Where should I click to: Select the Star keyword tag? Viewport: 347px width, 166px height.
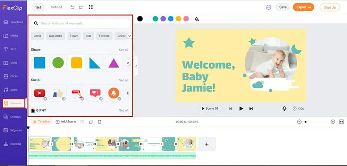pos(89,36)
